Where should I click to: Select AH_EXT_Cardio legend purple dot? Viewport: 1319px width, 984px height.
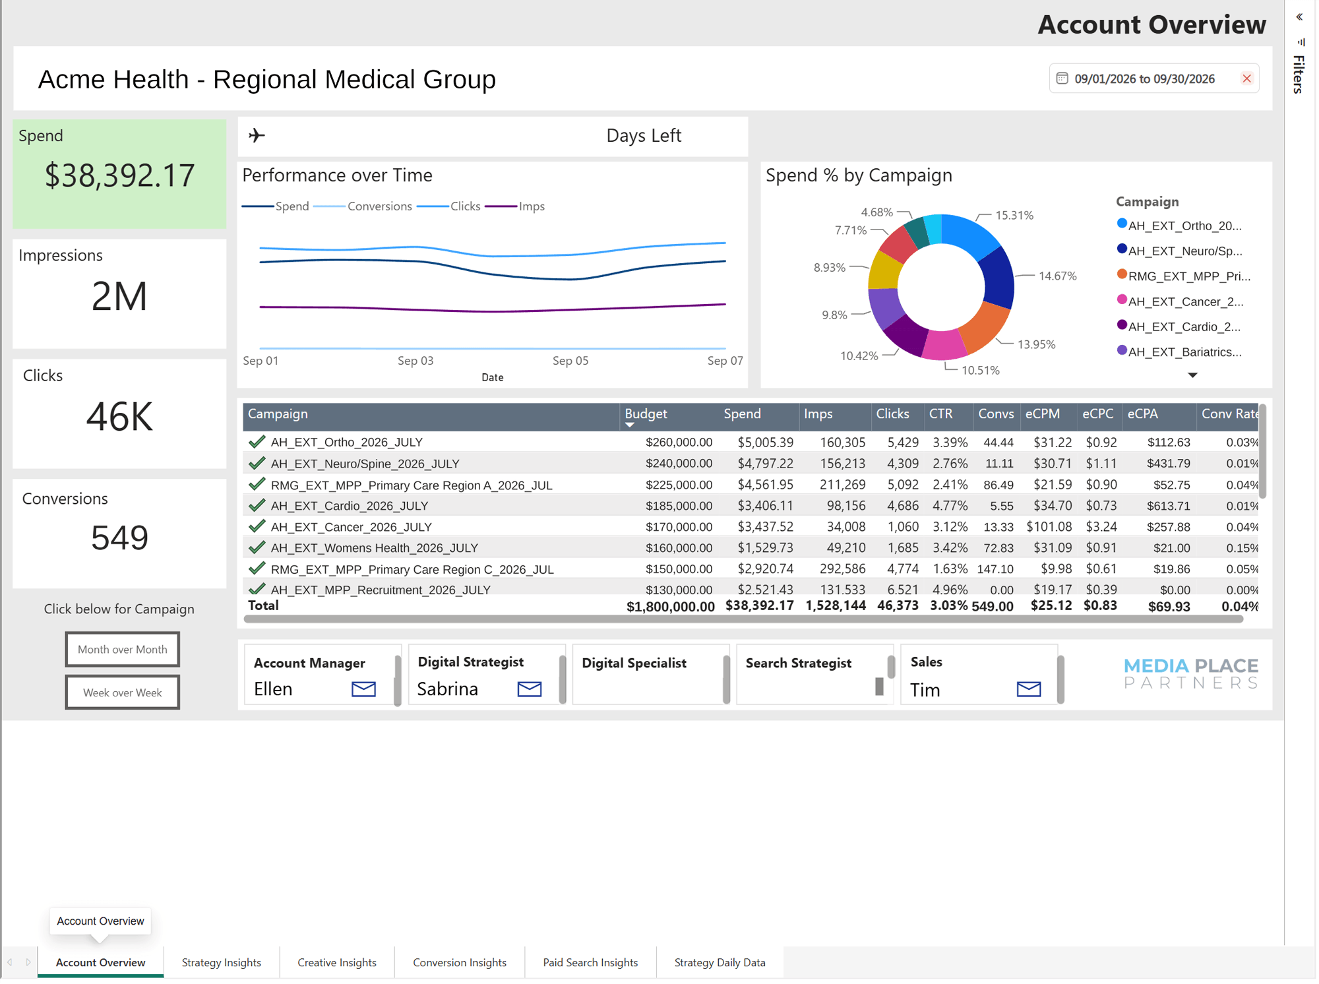click(x=1122, y=324)
